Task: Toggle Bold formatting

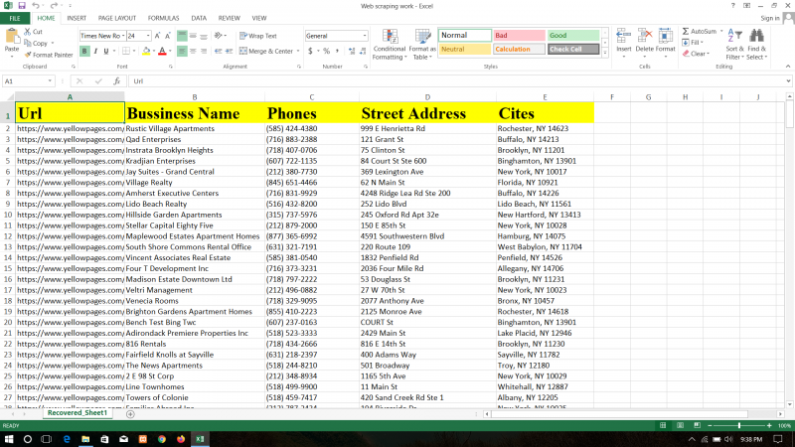Action: point(84,51)
